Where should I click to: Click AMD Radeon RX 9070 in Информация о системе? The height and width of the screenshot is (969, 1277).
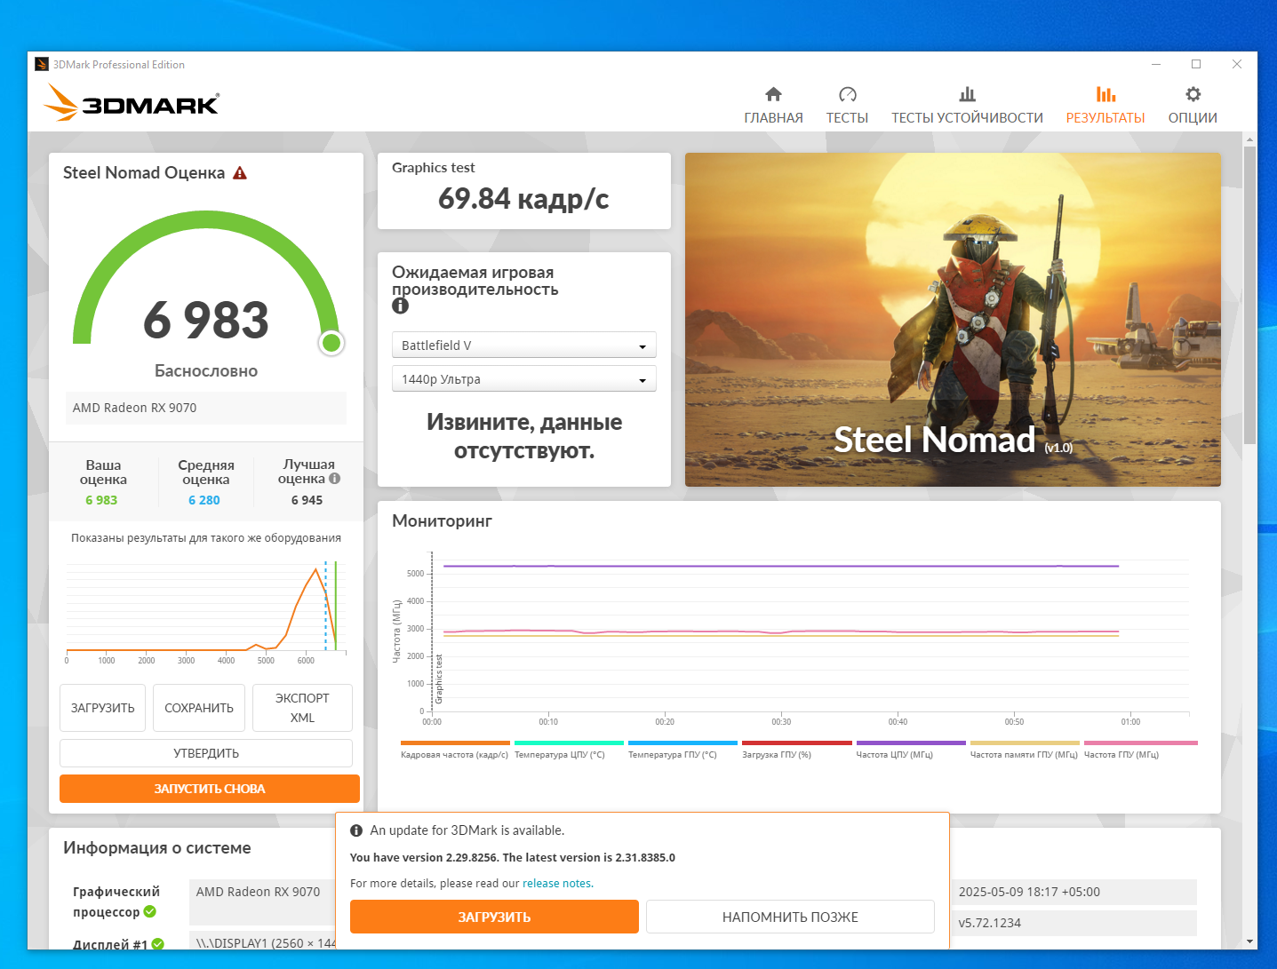point(263,901)
